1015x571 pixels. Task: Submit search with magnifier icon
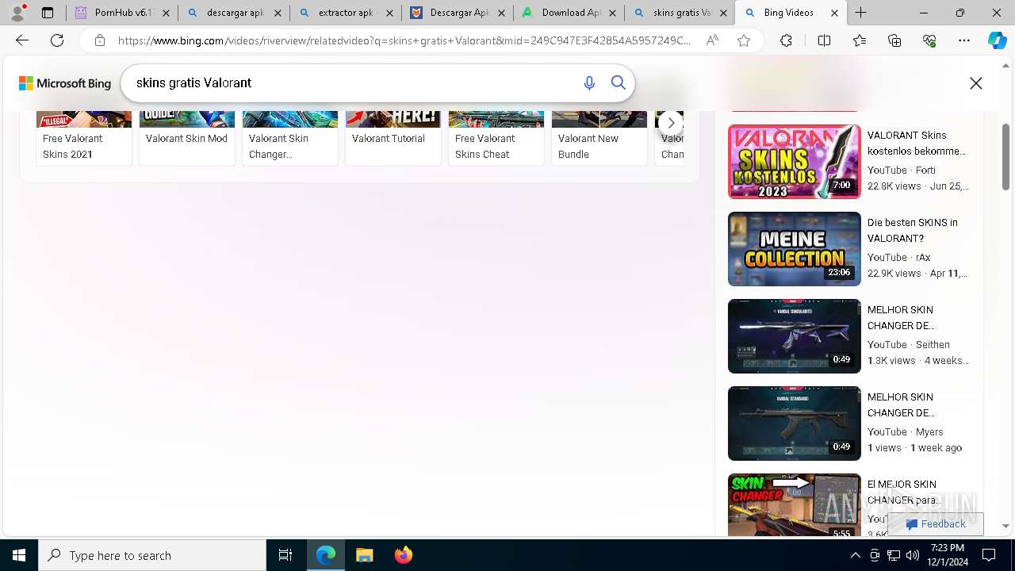pos(619,83)
